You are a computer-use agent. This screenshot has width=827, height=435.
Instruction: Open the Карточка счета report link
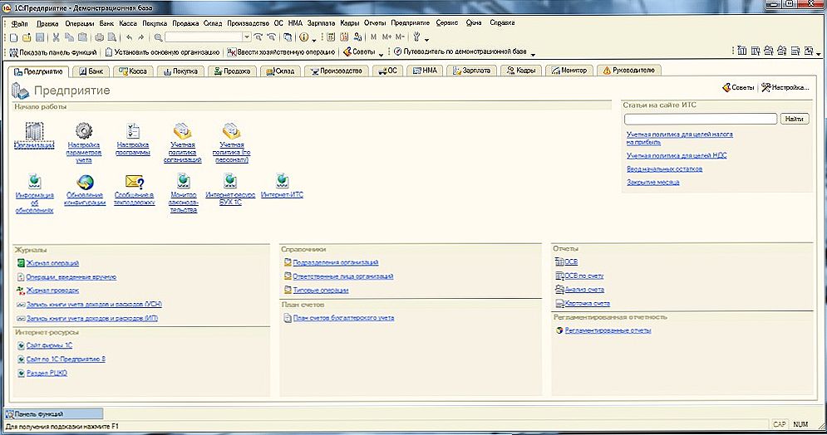tap(583, 303)
